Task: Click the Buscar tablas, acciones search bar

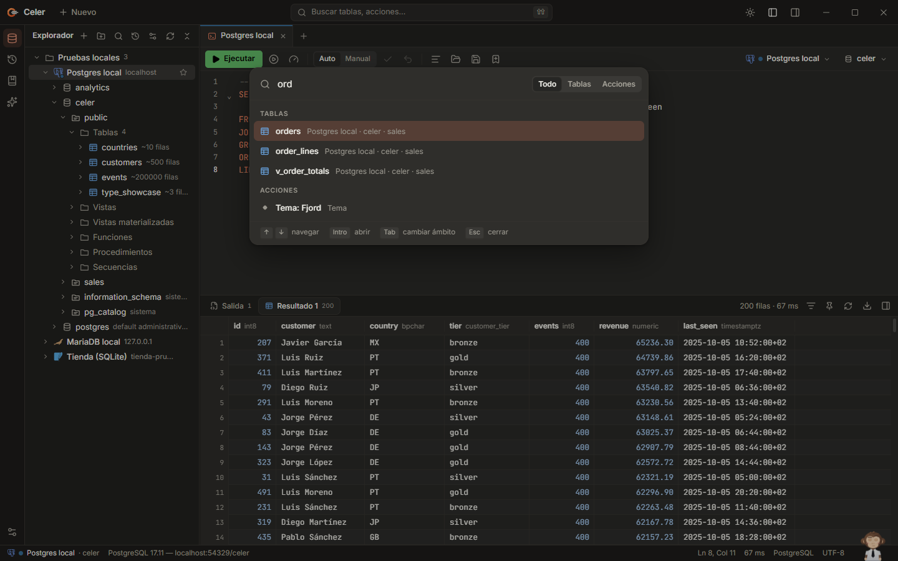Action: [422, 12]
